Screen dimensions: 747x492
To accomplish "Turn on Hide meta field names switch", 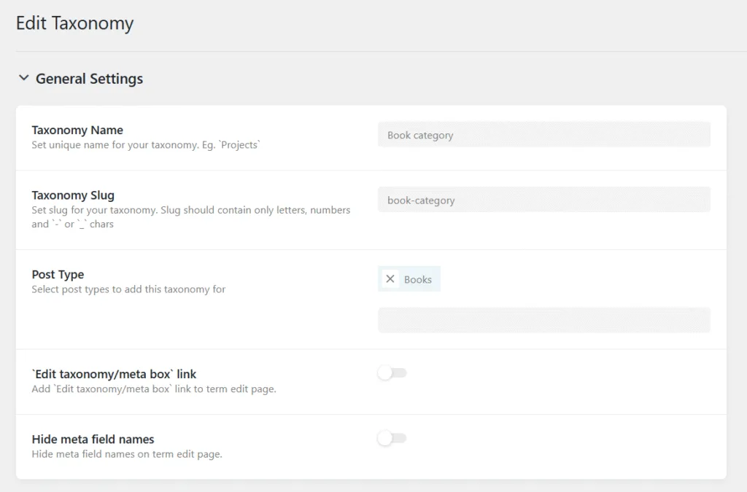I will 392,438.
